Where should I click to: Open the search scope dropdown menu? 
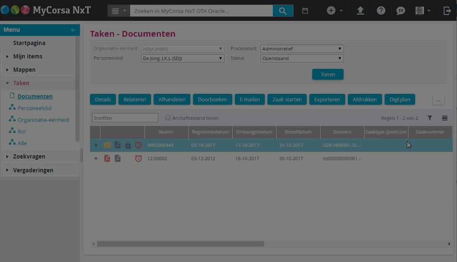tap(118, 11)
